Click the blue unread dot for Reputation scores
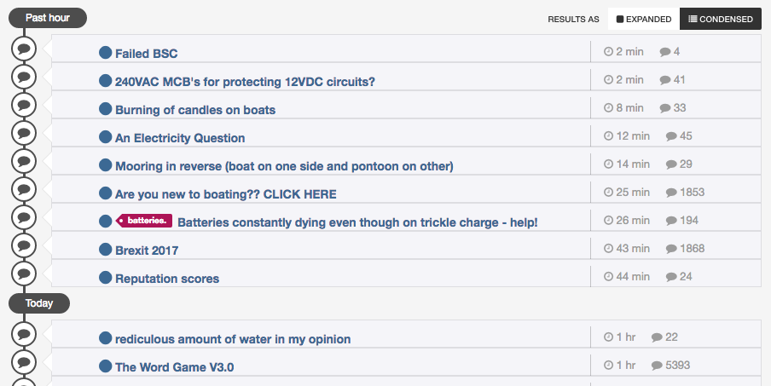Viewport: 771px width, 386px height. [x=105, y=278]
